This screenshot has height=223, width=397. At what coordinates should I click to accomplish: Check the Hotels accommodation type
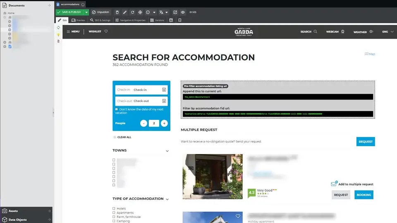[x=114, y=209]
